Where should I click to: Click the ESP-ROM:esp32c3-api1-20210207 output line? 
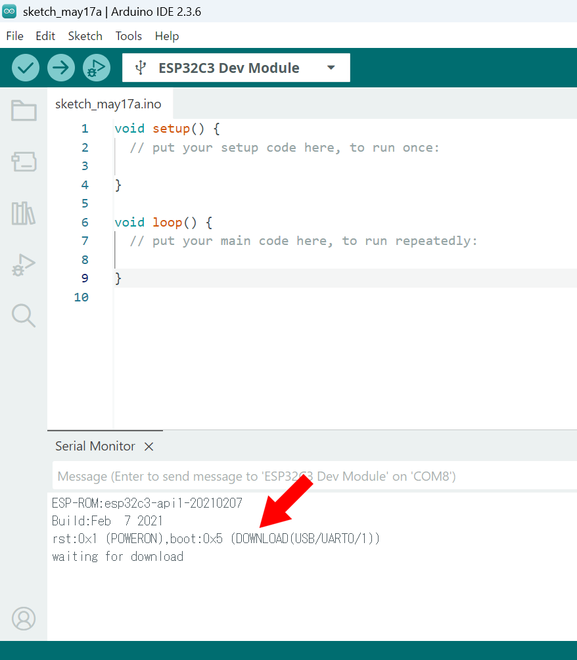tap(147, 503)
